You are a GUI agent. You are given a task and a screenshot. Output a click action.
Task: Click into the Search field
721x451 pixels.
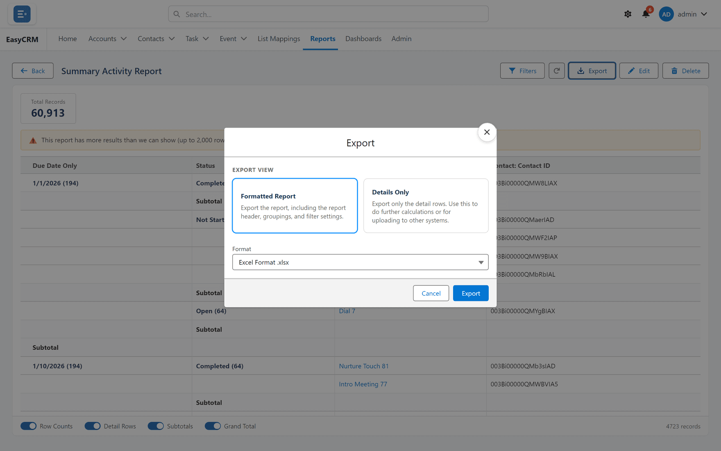click(x=328, y=14)
